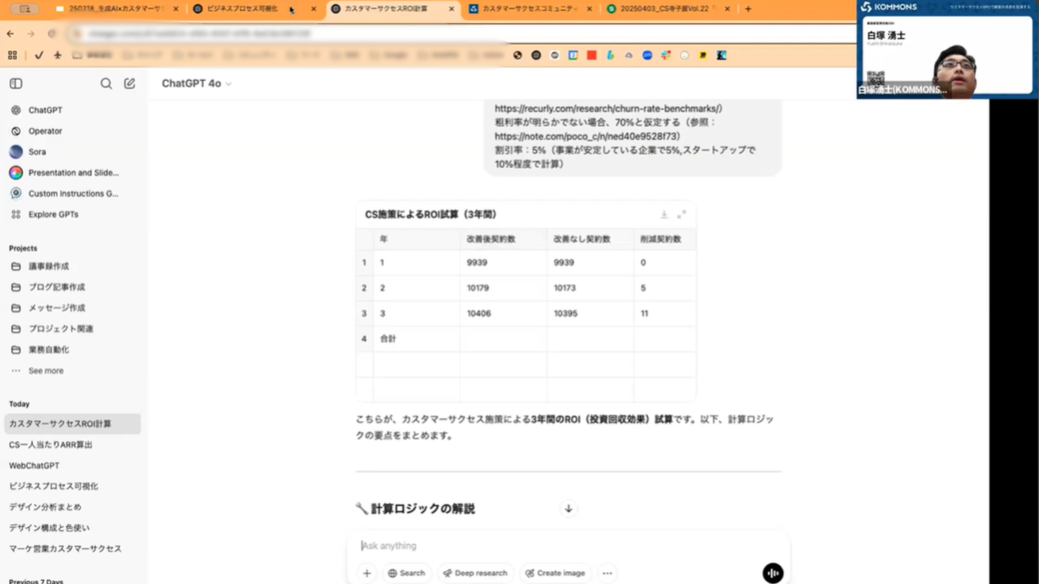The height and width of the screenshot is (584, 1039).
Task: Open more composer tools ellipsis
Action: 607,573
